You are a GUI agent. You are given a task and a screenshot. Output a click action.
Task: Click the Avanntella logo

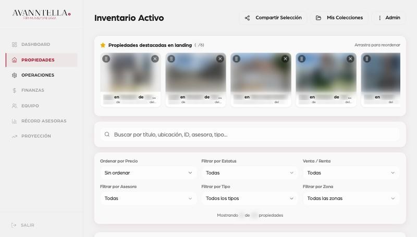pyautogui.click(x=42, y=14)
